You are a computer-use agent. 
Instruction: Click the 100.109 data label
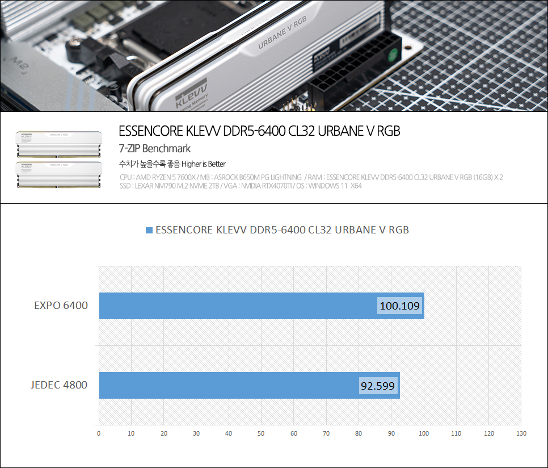tap(399, 306)
